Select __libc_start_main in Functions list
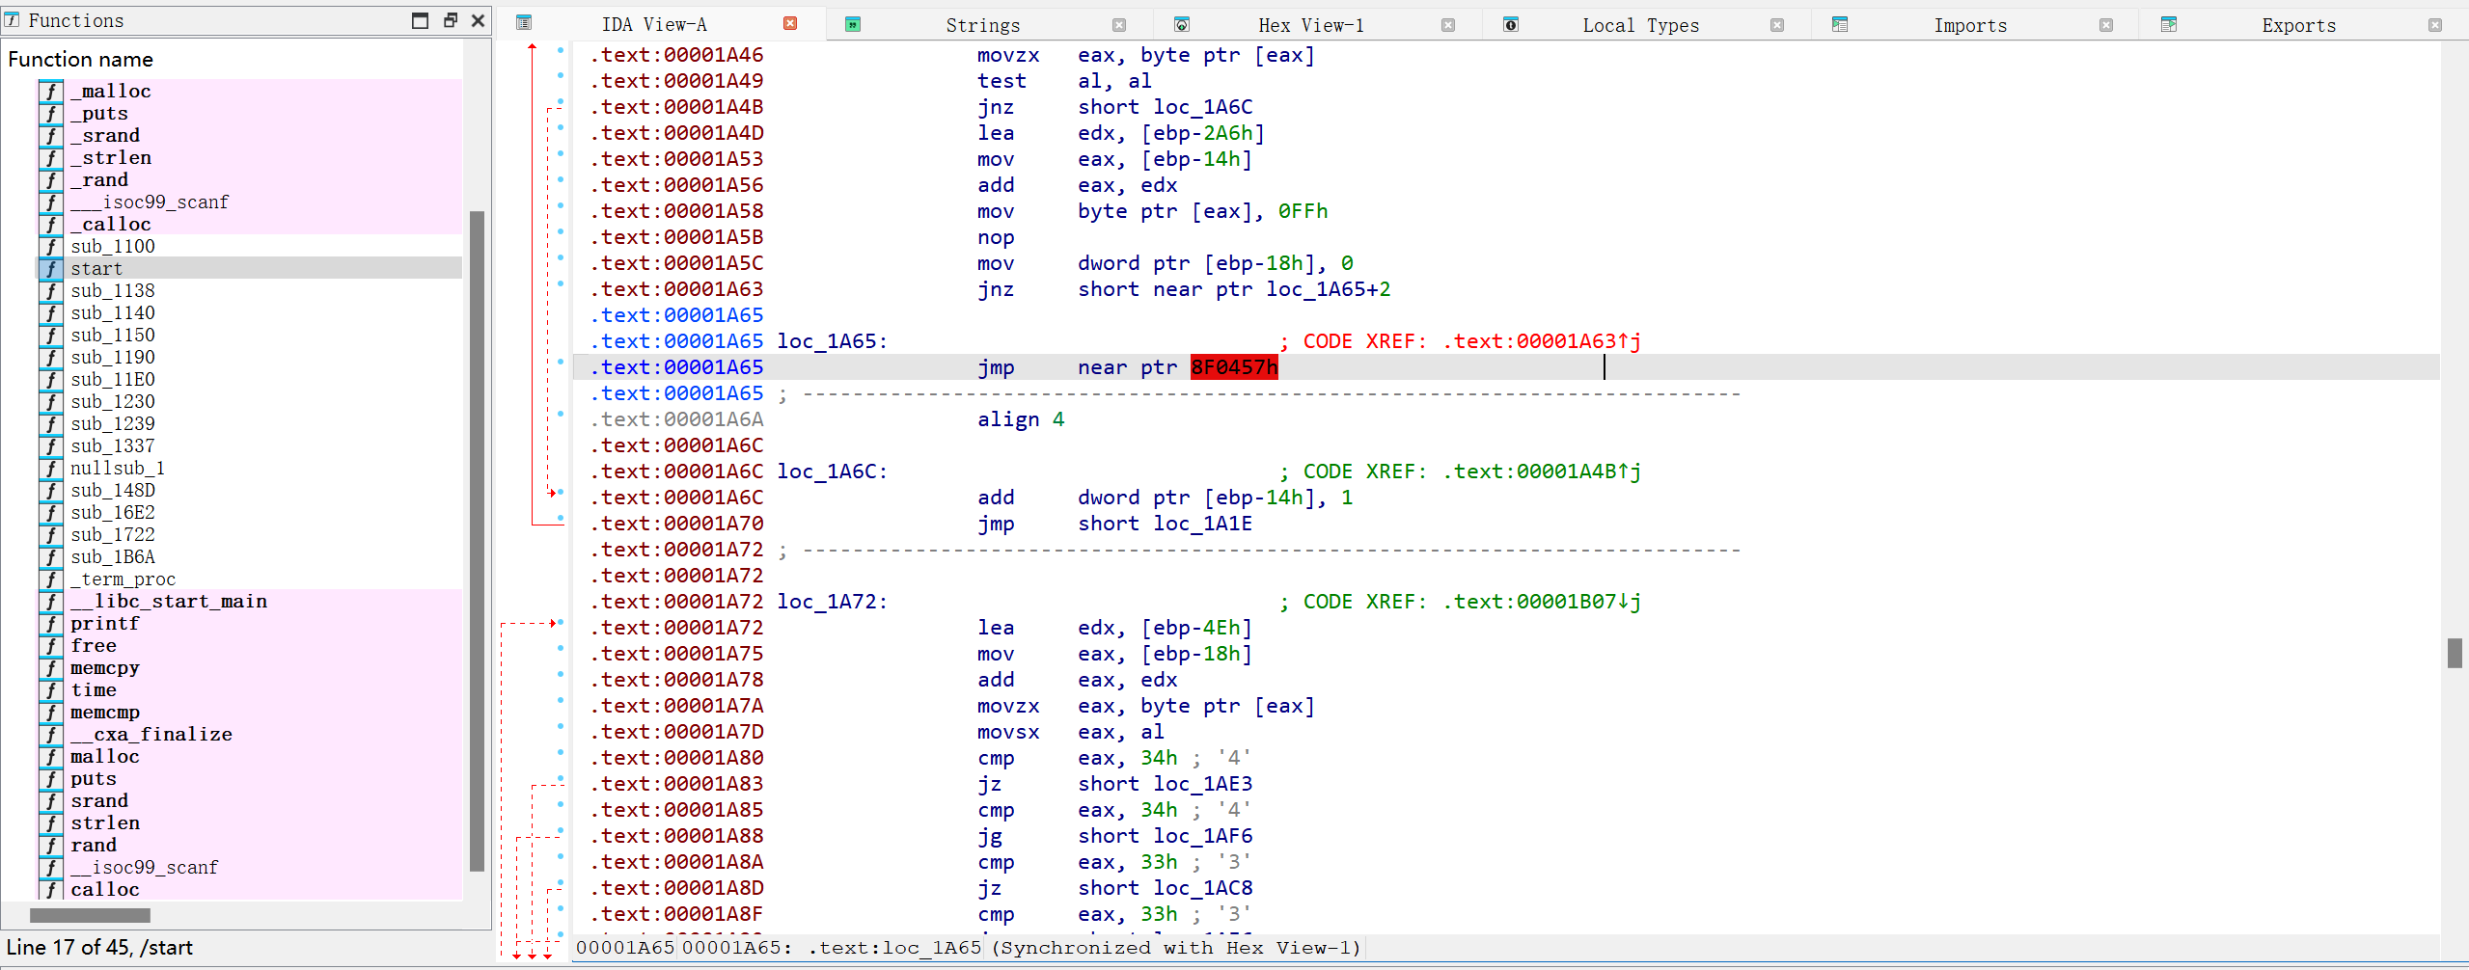This screenshot has height=970, width=2469. [169, 602]
